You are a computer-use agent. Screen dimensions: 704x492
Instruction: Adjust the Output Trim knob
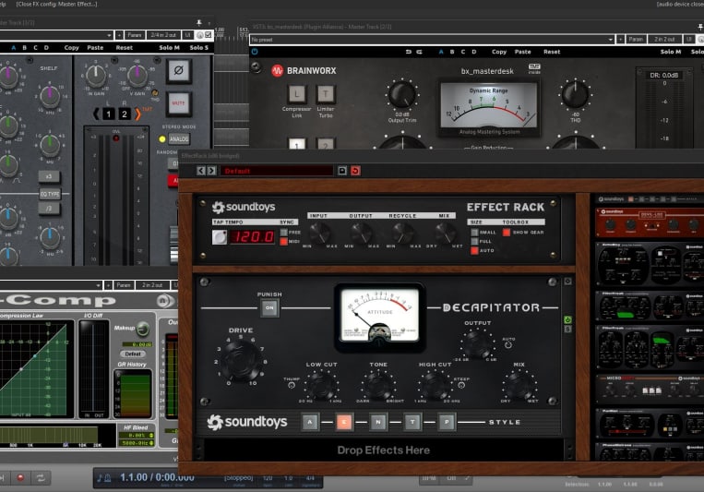click(x=402, y=94)
